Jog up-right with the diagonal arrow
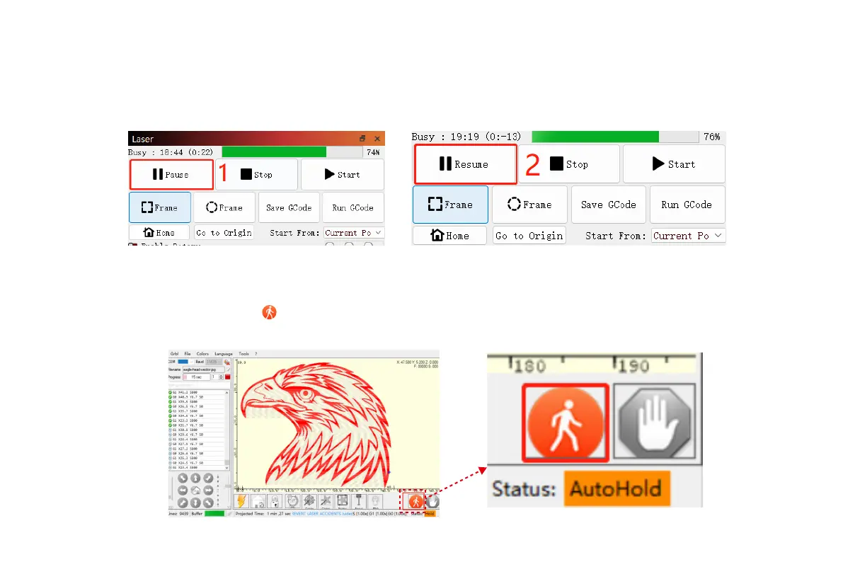The height and width of the screenshot is (562, 843). pyautogui.click(x=208, y=478)
